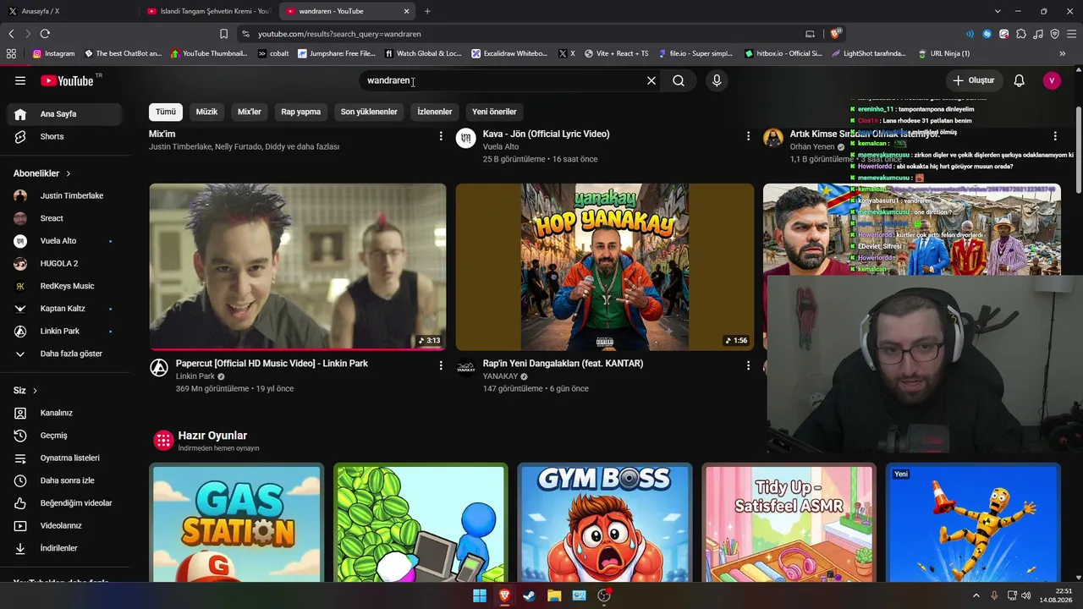Expand the Abonelikler section chevron
This screenshot has height=609, width=1083.
point(69,173)
